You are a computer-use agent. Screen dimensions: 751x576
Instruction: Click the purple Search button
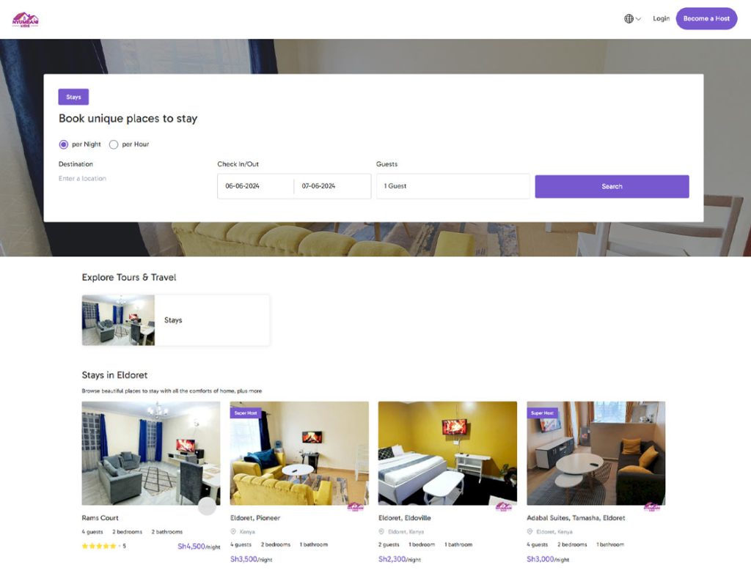(x=612, y=186)
